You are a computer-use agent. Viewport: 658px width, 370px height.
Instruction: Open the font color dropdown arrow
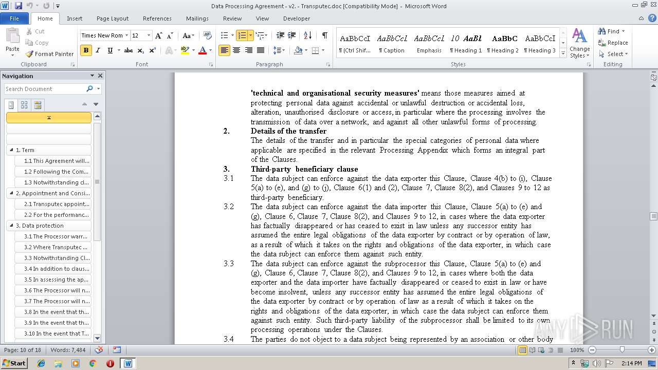point(211,50)
